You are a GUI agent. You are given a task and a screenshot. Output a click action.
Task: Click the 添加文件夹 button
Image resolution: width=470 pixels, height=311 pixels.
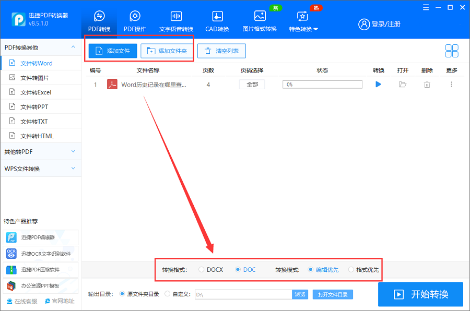tap(167, 51)
